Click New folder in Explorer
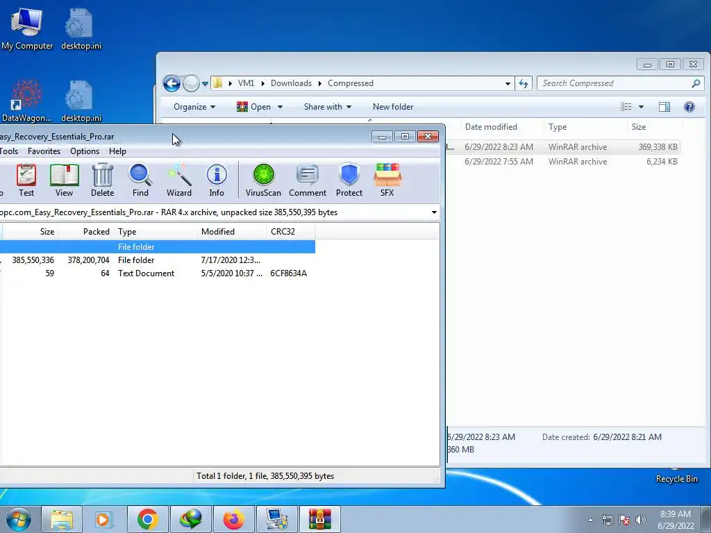The height and width of the screenshot is (533, 711). 393,107
